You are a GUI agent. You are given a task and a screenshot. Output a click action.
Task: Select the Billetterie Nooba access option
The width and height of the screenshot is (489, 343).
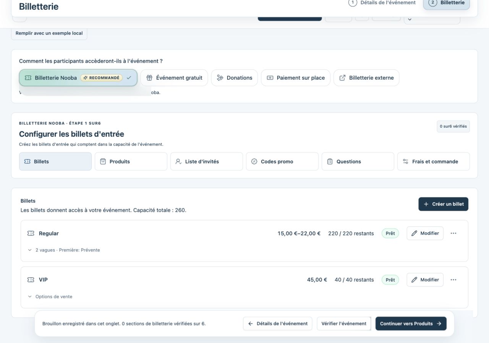(78, 78)
